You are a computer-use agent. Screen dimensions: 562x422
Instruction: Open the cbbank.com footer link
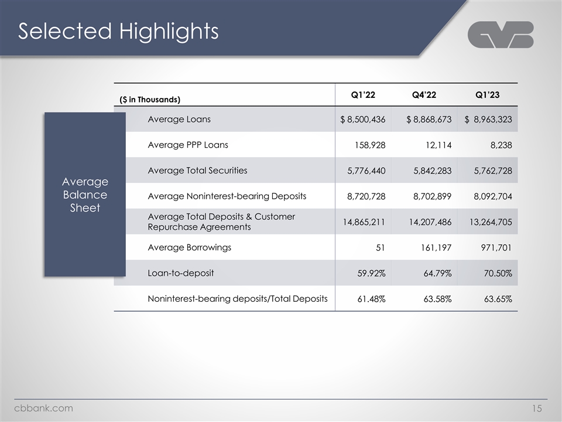[x=43, y=409]
